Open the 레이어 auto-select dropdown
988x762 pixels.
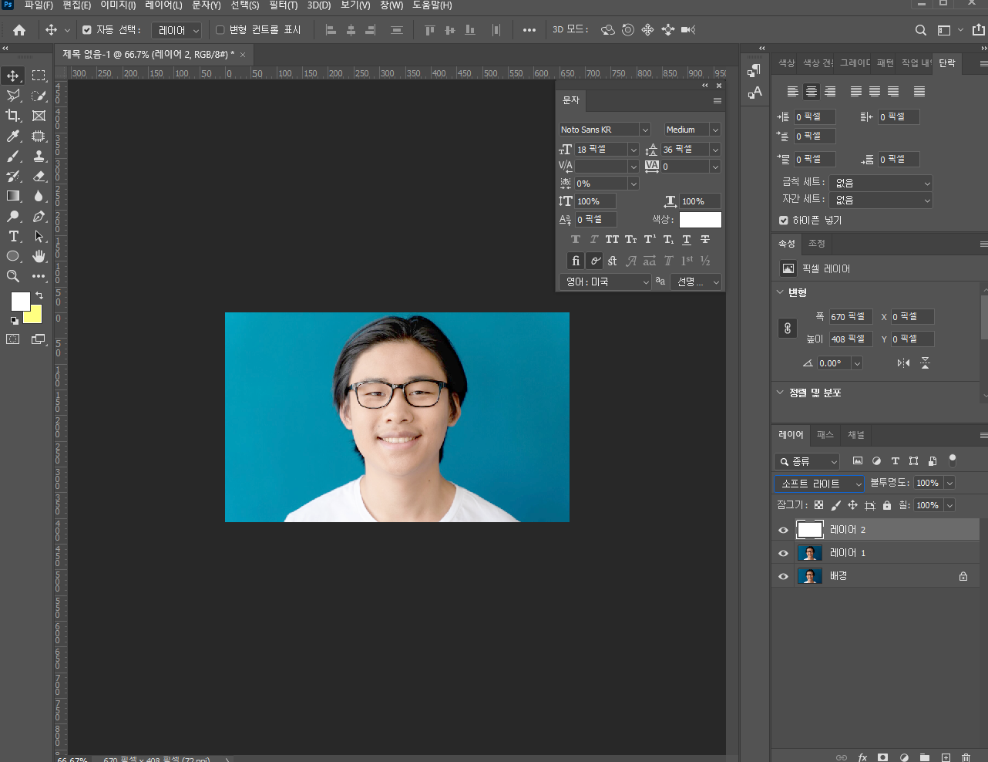point(176,30)
